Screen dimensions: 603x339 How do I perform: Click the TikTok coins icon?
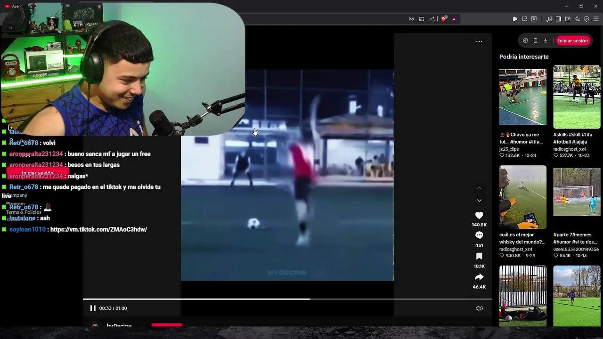point(525,40)
